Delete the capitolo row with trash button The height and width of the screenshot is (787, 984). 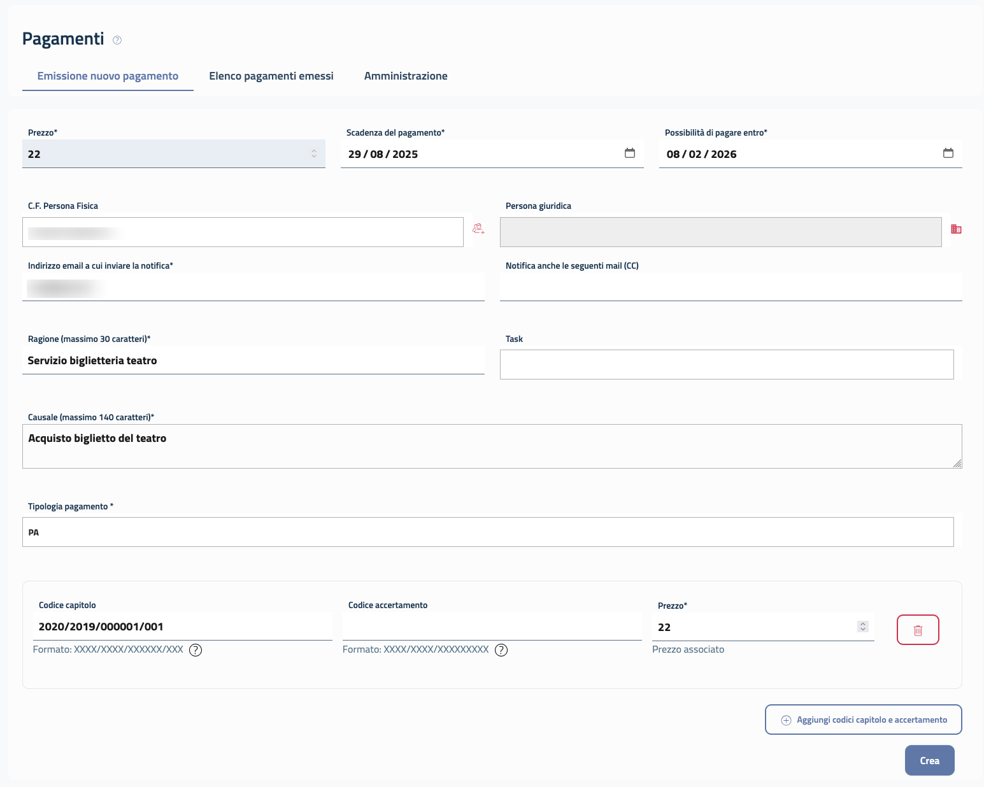[917, 630]
